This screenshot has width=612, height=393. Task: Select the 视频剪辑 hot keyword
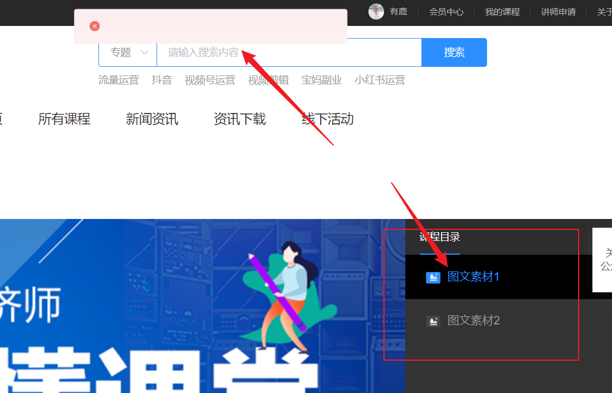[x=268, y=80]
